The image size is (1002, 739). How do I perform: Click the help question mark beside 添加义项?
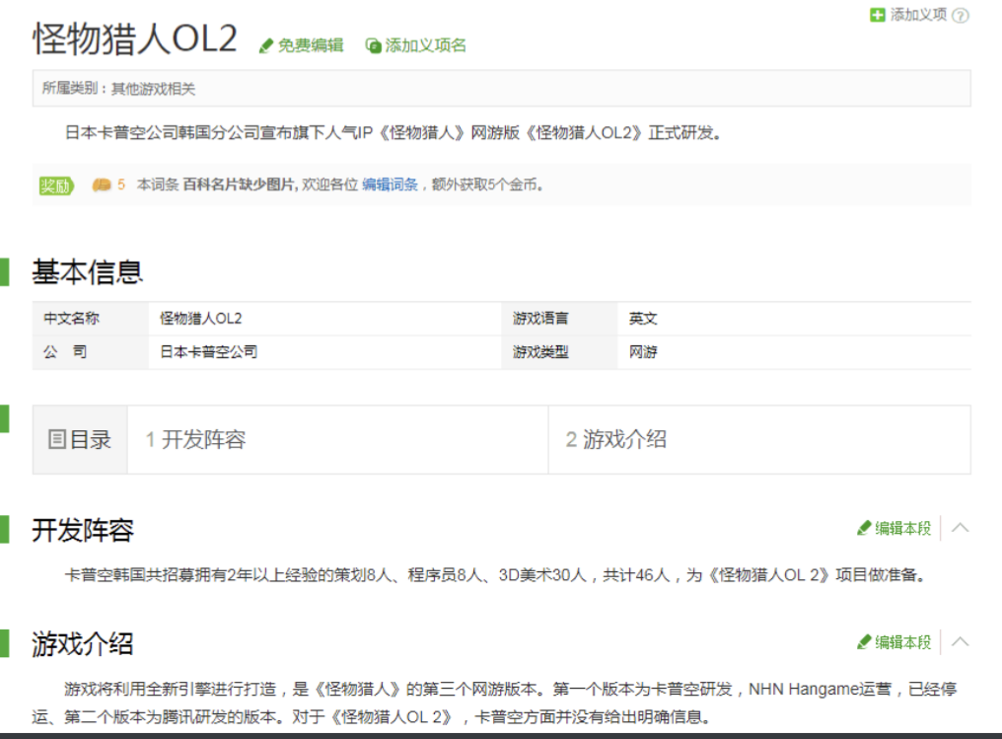961,16
